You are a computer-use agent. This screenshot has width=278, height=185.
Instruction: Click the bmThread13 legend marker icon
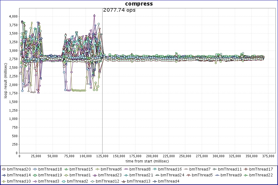pyautogui.click(x=124, y=181)
